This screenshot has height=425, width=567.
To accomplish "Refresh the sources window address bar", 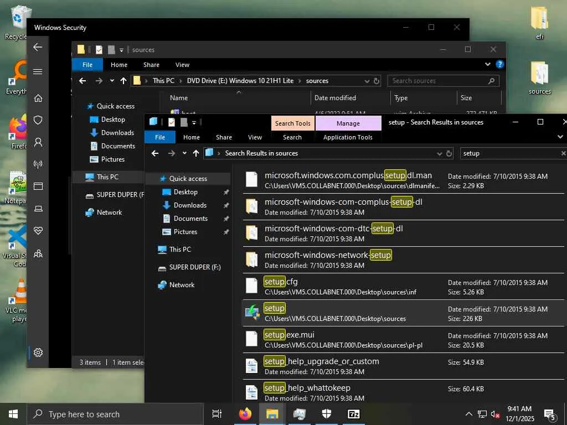I will [377, 81].
